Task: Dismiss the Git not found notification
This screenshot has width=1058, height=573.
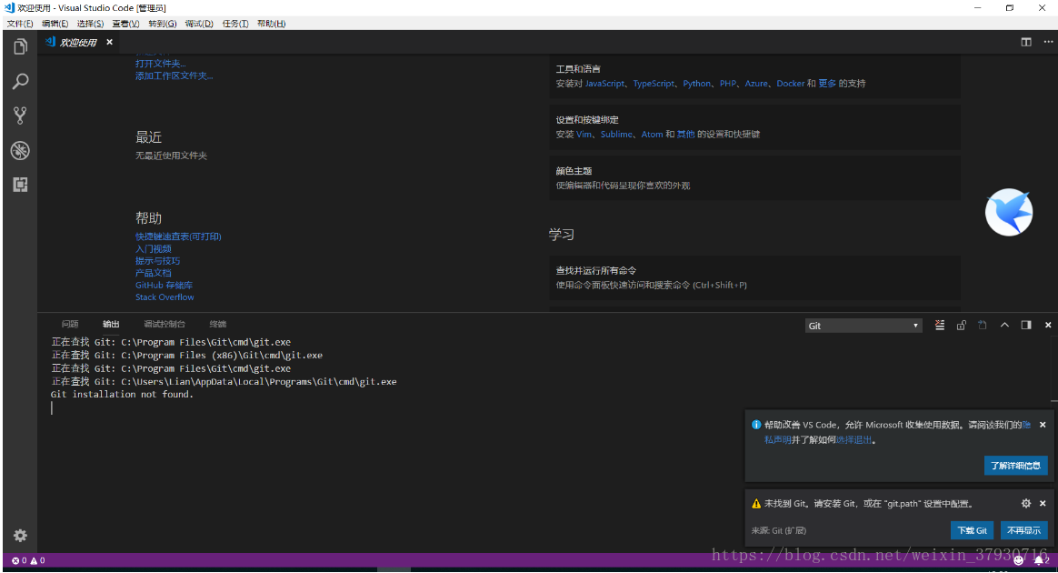Action: point(1043,504)
